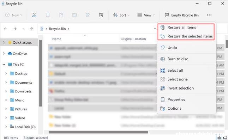Click the file list vertical scrollbar thumb
The width and height of the screenshot is (228, 140).
click(227, 44)
